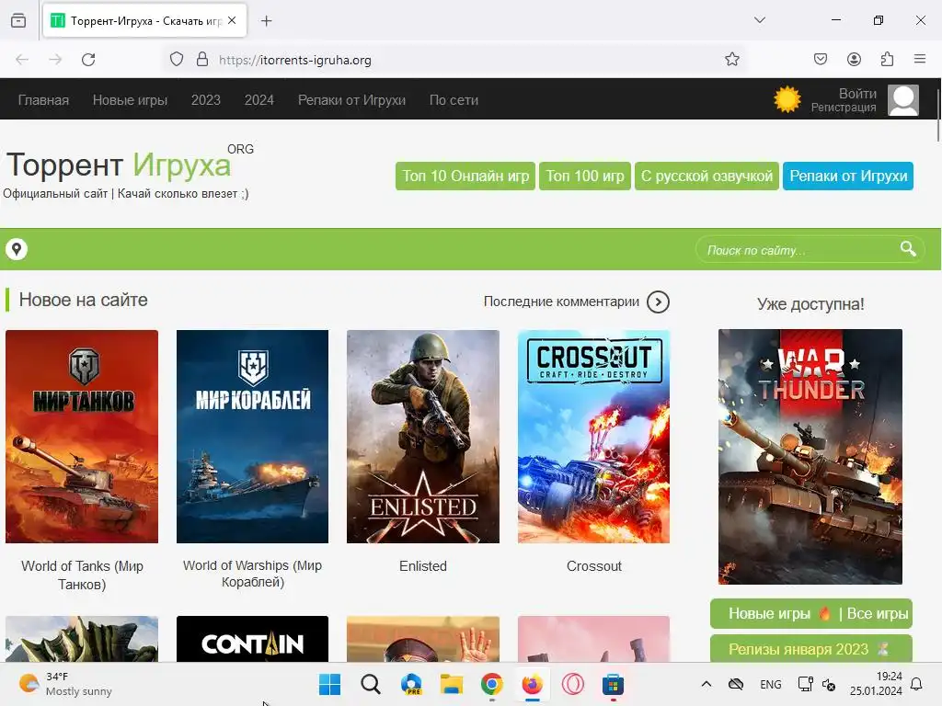Open the Contain game cover
Screen dimensions: 942x706
click(252, 639)
